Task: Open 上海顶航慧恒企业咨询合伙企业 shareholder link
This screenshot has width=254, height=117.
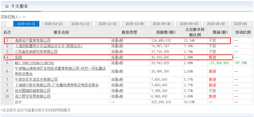Action: point(49,46)
